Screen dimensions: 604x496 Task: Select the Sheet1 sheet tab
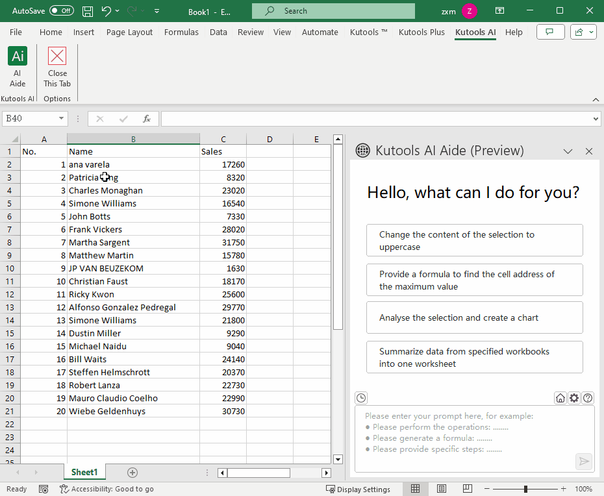tap(84, 473)
